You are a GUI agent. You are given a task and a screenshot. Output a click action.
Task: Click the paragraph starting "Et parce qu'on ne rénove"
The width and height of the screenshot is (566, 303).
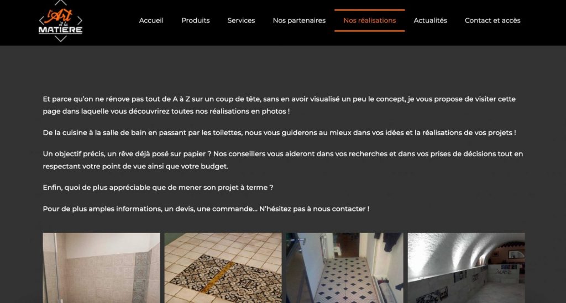pyautogui.click(x=279, y=105)
